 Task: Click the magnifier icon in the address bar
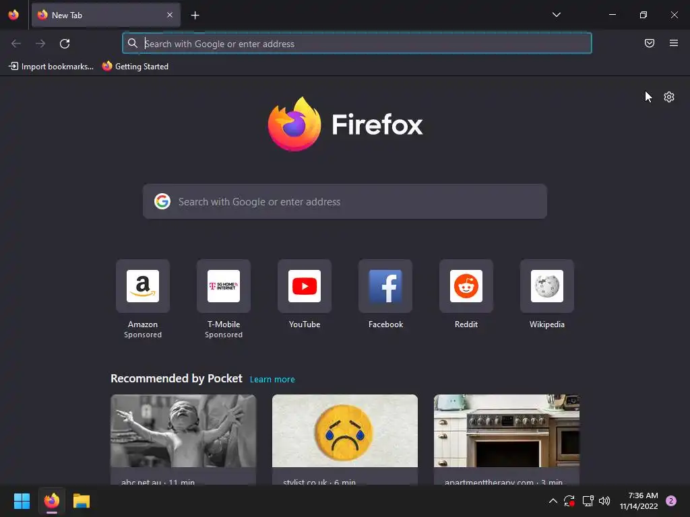[133, 43]
